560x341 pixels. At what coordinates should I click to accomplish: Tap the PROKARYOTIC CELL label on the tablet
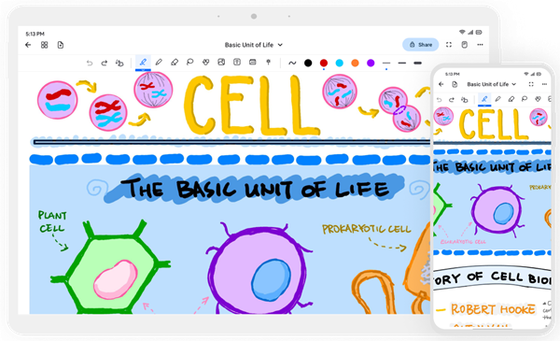click(367, 229)
